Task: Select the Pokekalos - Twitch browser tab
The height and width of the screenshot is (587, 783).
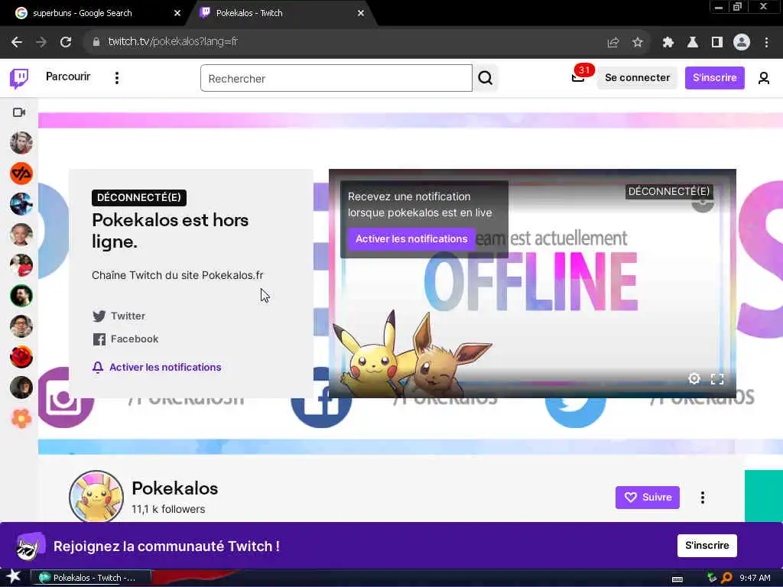Action: pyautogui.click(x=280, y=13)
